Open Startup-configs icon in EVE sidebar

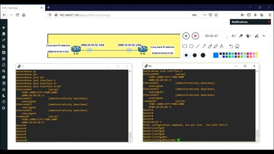coord(4,47)
